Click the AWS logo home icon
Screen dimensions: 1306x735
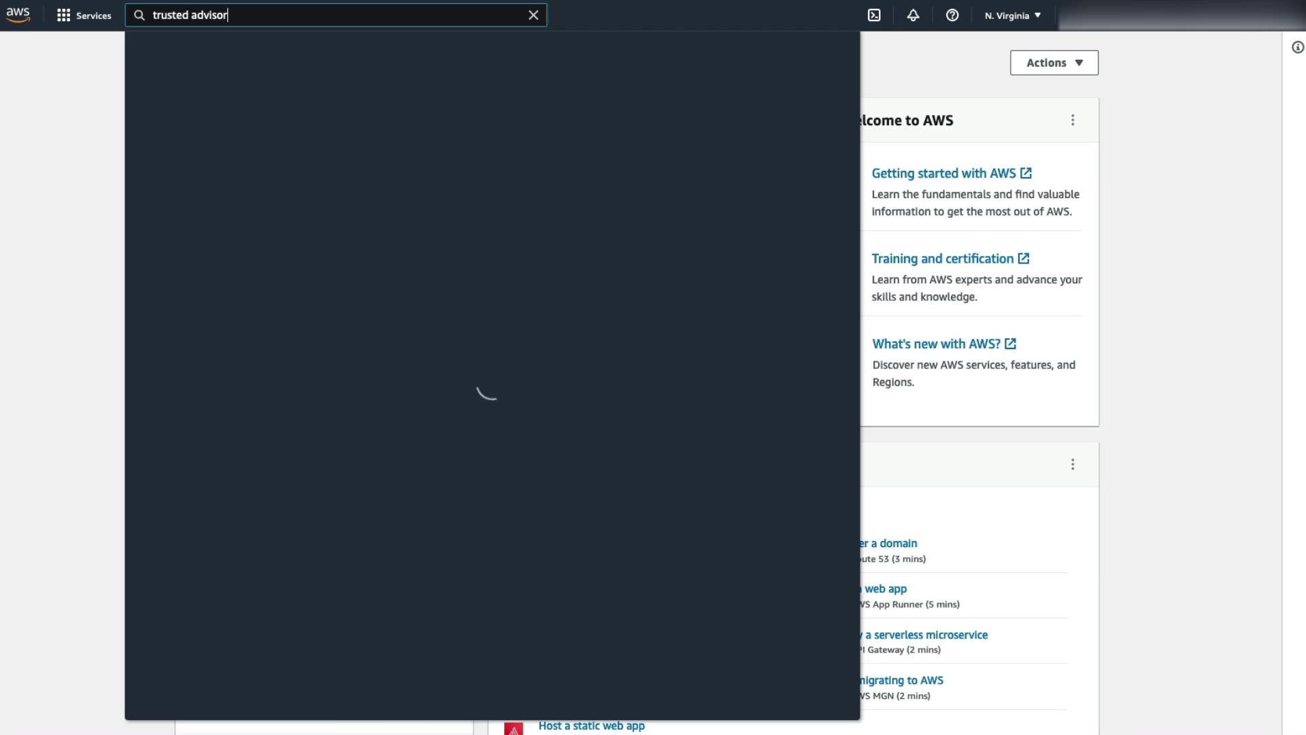(x=18, y=15)
